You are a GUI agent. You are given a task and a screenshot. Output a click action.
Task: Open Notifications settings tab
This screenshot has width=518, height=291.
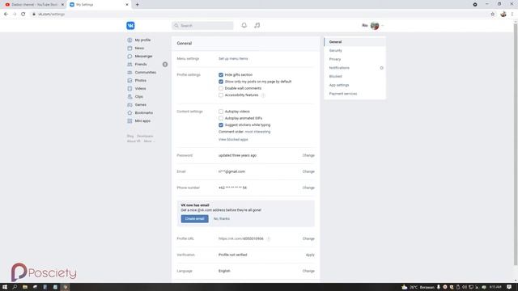click(355, 68)
